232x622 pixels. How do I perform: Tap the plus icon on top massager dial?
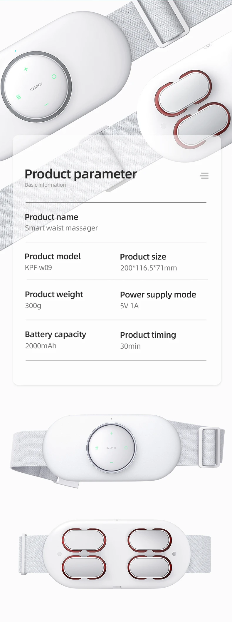[26, 69]
